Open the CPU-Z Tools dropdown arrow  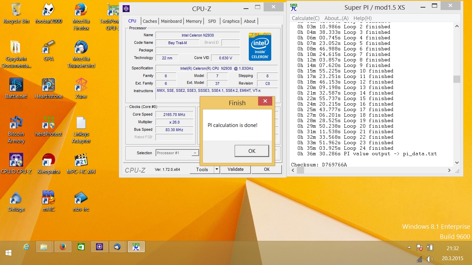(217, 169)
